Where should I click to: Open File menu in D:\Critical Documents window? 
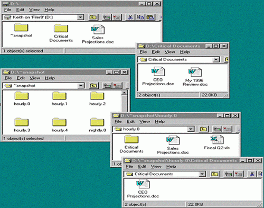tap(143, 52)
